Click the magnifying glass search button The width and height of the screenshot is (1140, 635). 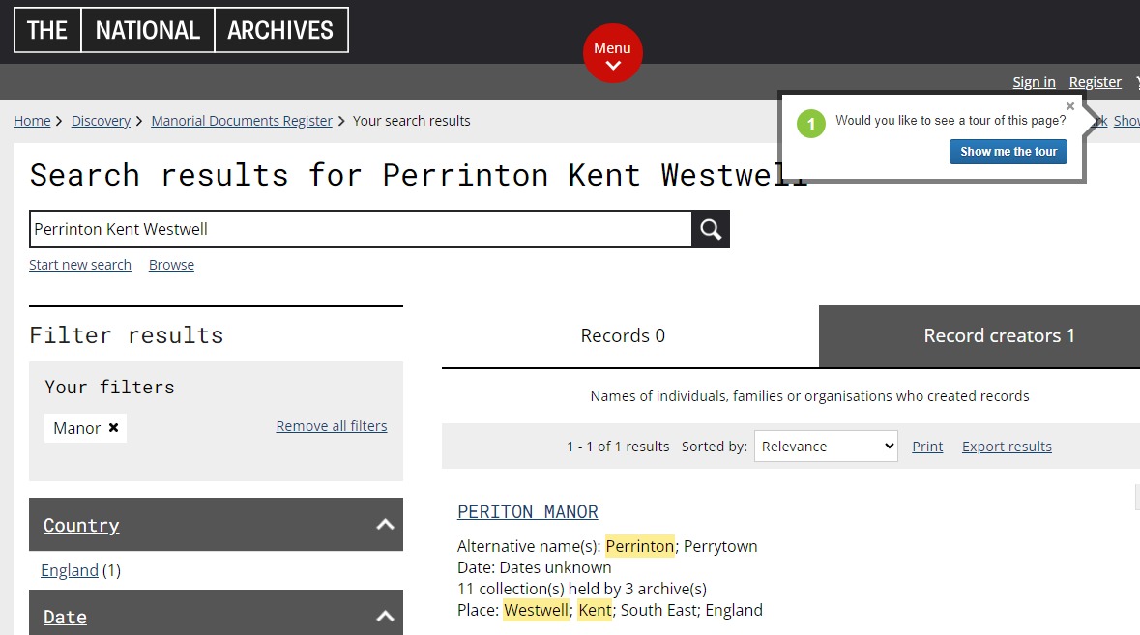pyautogui.click(x=711, y=229)
